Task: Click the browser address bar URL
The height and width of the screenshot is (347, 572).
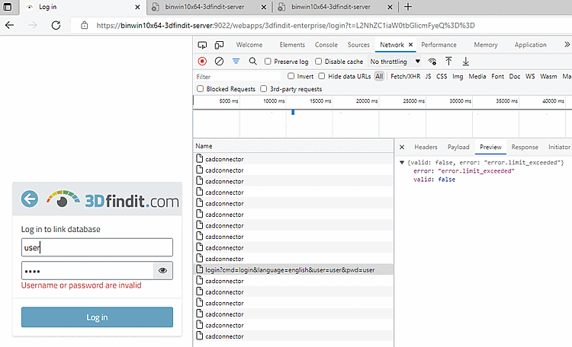Action: (286, 25)
